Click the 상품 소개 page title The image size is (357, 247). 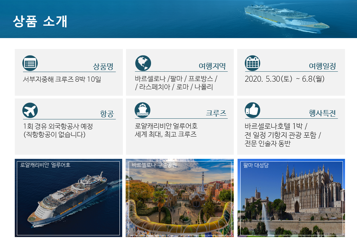pos(40,21)
